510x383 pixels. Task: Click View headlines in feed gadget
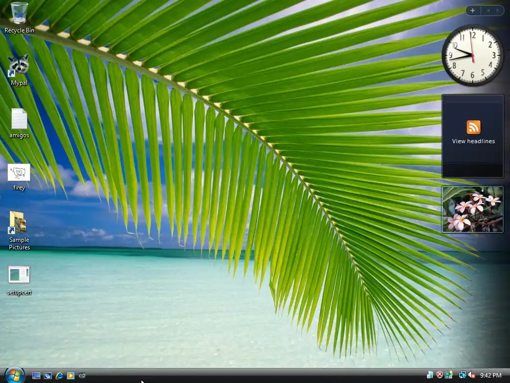coord(473,141)
